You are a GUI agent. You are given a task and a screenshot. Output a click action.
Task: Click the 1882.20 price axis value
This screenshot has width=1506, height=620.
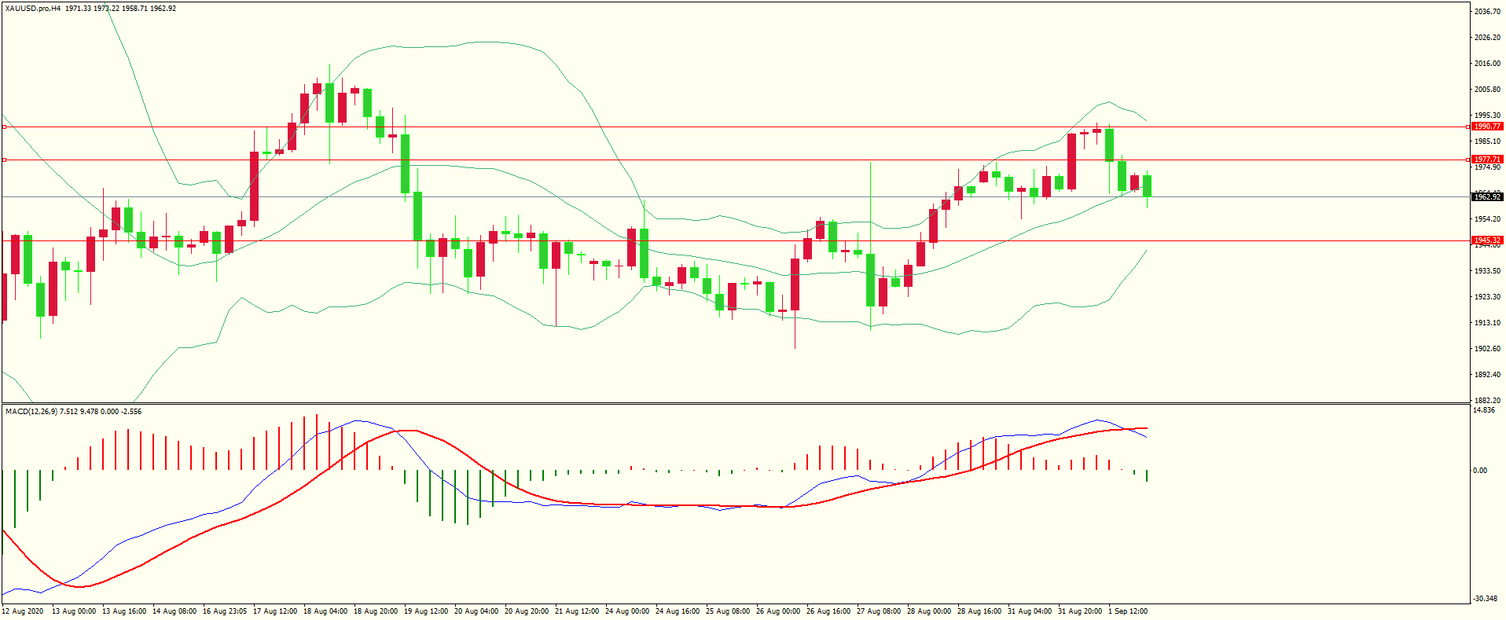tap(1487, 401)
